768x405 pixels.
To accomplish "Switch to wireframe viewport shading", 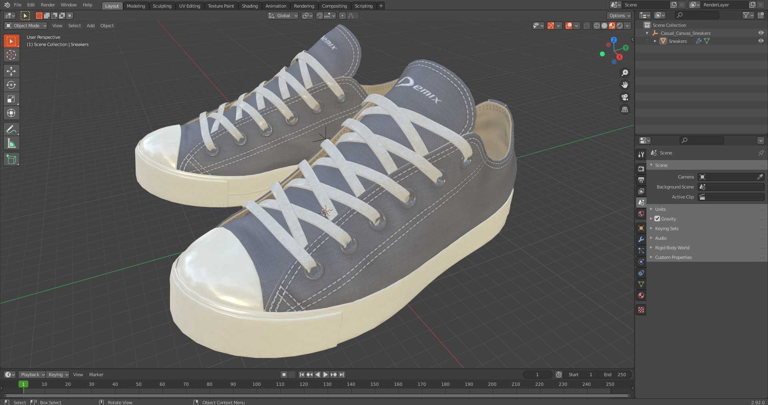I will click(x=597, y=26).
